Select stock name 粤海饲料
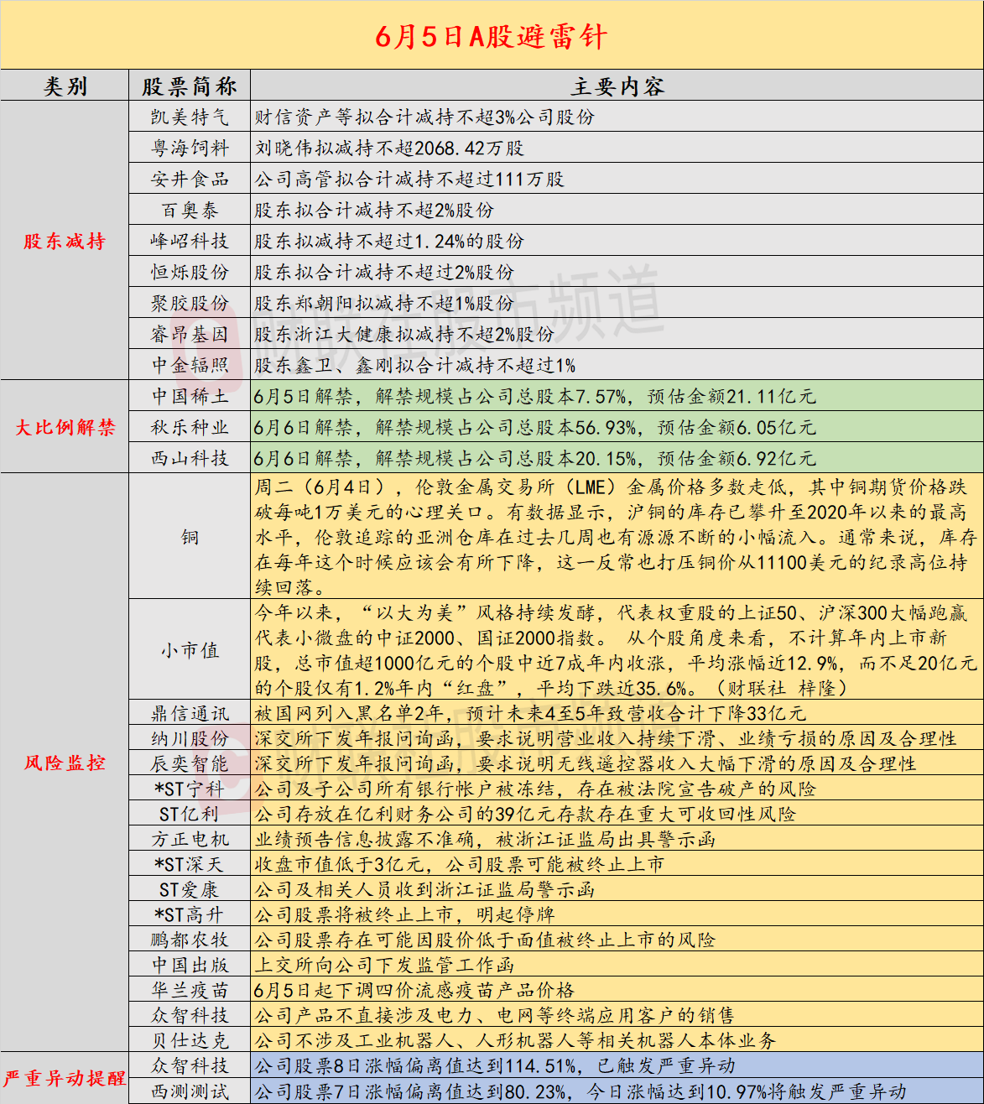 190,148
